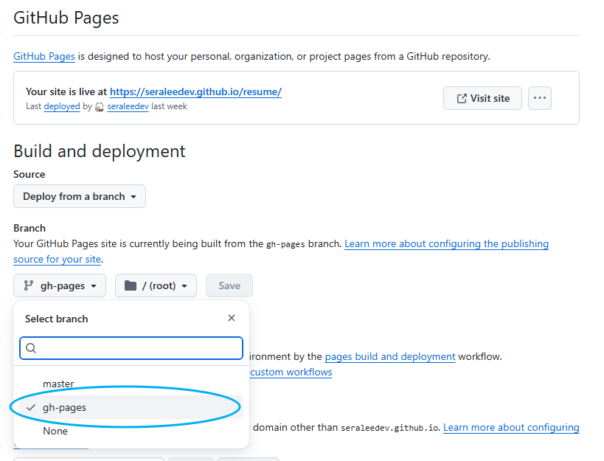This screenshot has width=604, height=461.
Task: Click the seraleedev avatar icon
Action: (x=100, y=107)
